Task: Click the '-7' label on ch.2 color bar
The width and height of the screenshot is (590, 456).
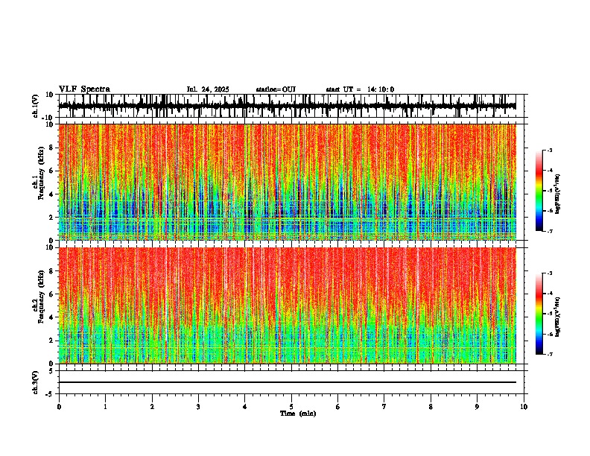Action: (x=549, y=355)
